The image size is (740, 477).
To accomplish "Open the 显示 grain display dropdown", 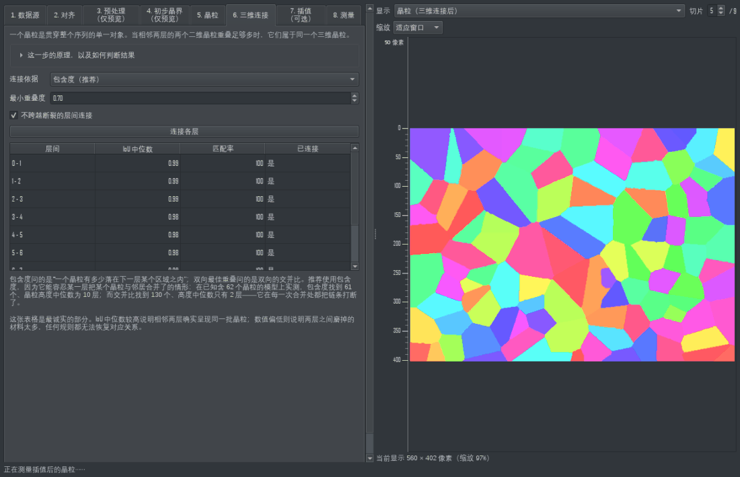I will click(539, 11).
